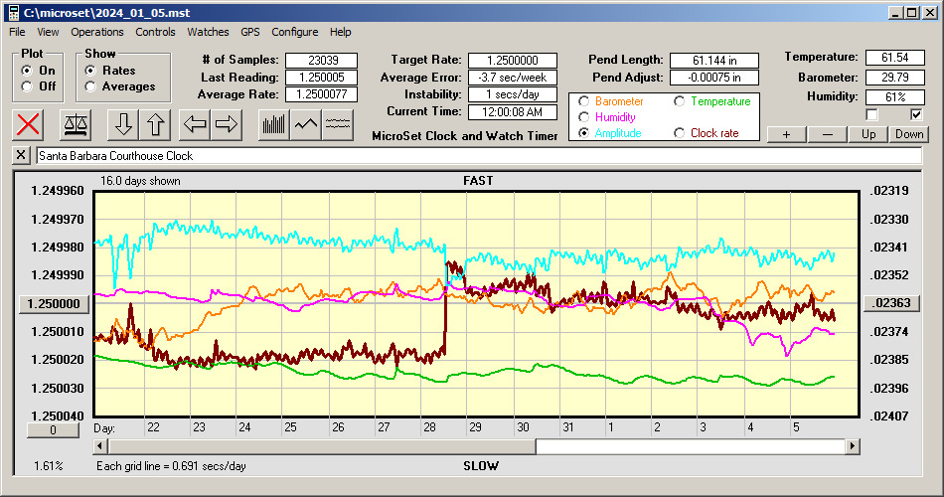Select the Barometer trace radio button
Image resolution: width=944 pixels, height=497 pixels.
[583, 101]
